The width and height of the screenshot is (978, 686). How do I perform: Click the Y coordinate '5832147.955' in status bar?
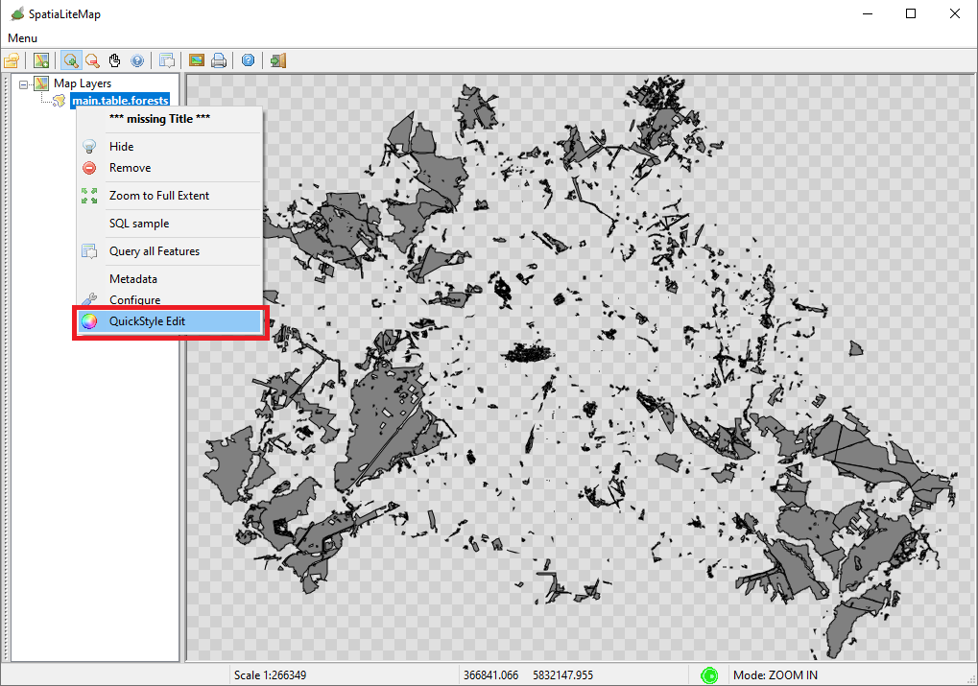[x=563, y=675]
